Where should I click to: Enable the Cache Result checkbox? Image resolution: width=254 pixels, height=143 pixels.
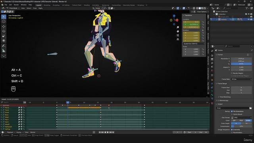tap(232, 114)
